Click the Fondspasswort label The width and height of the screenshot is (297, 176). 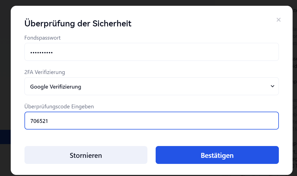42,38
